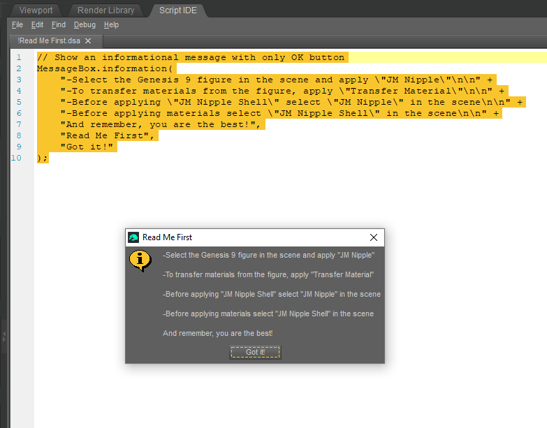
Task: Click dialog text about Genesis 9 figure
Action: click(x=269, y=255)
